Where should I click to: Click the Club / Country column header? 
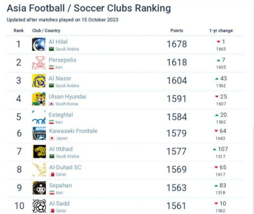coord(46,31)
